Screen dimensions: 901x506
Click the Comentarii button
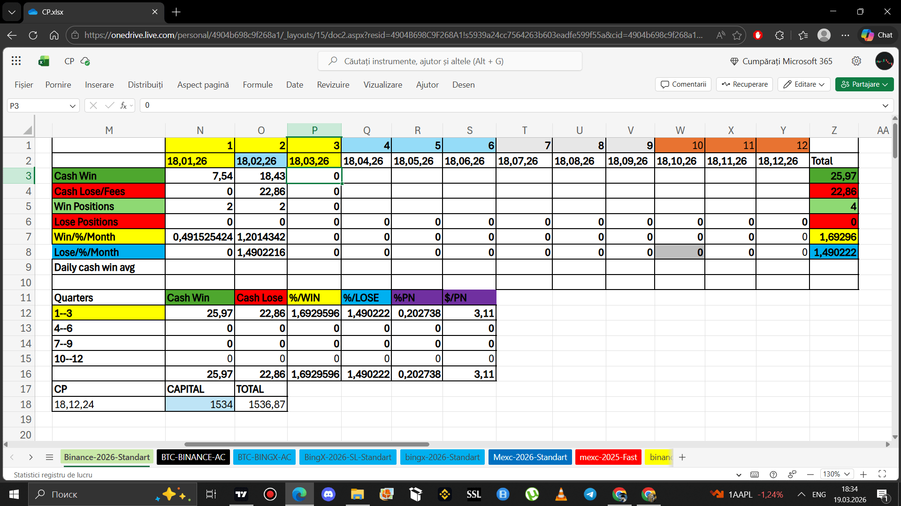[x=683, y=84]
